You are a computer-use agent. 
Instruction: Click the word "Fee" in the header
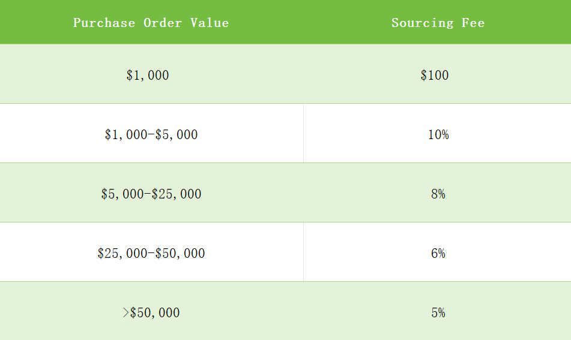click(x=473, y=23)
